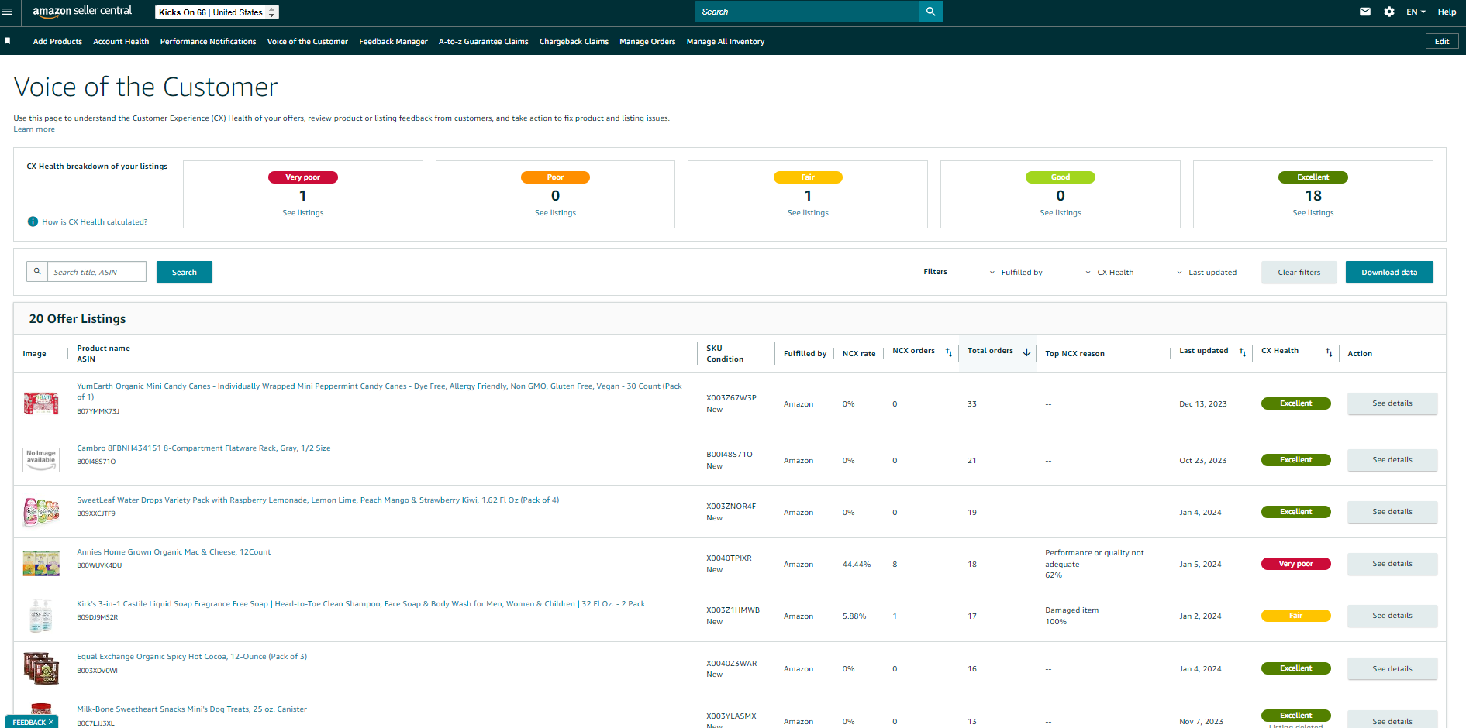See listings under Excellent card
1466x728 pixels.
click(x=1313, y=213)
